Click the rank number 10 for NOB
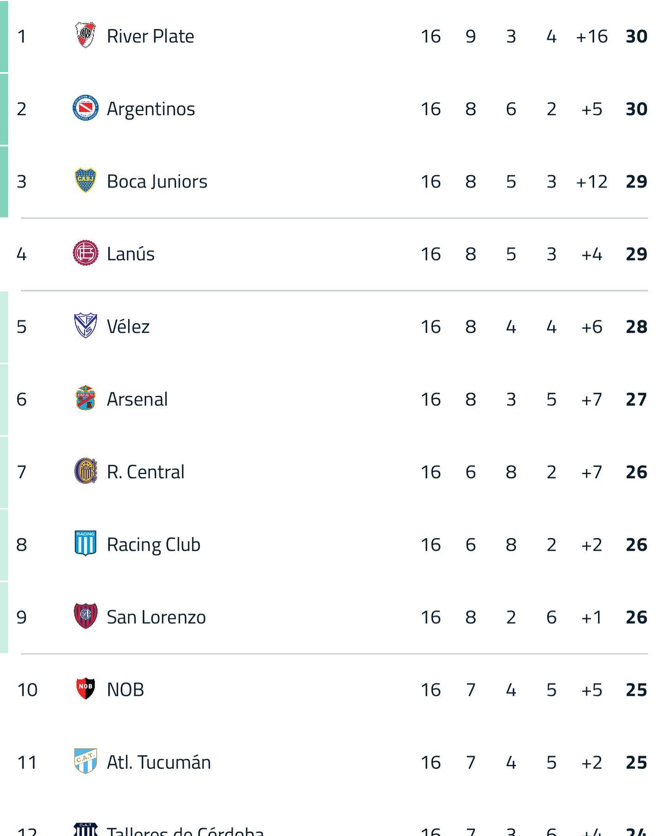The width and height of the screenshot is (669, 836). pyautogui.click(x=27, y=690)
